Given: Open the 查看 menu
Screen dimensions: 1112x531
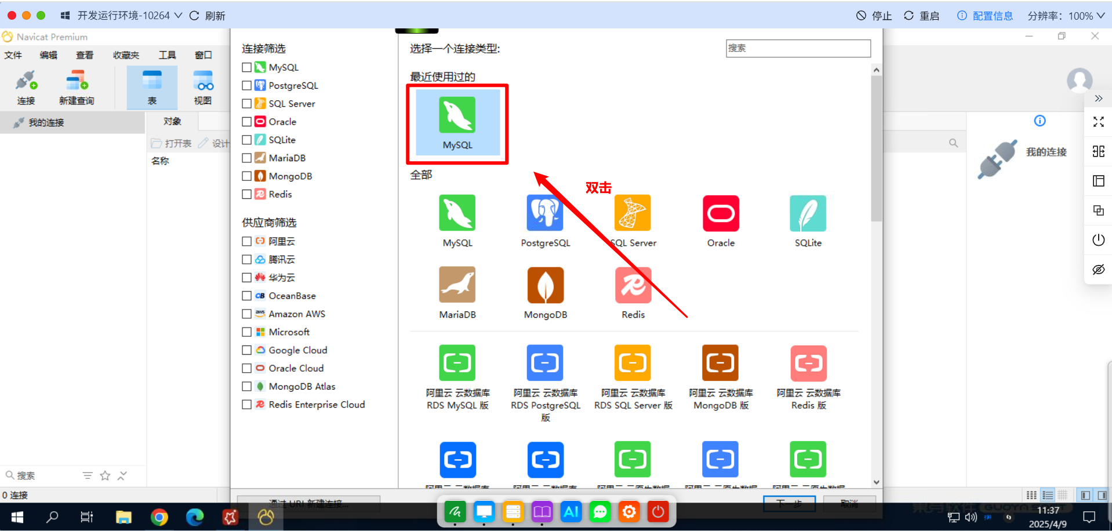Looking at the screenshot, I should pos(85,55).
